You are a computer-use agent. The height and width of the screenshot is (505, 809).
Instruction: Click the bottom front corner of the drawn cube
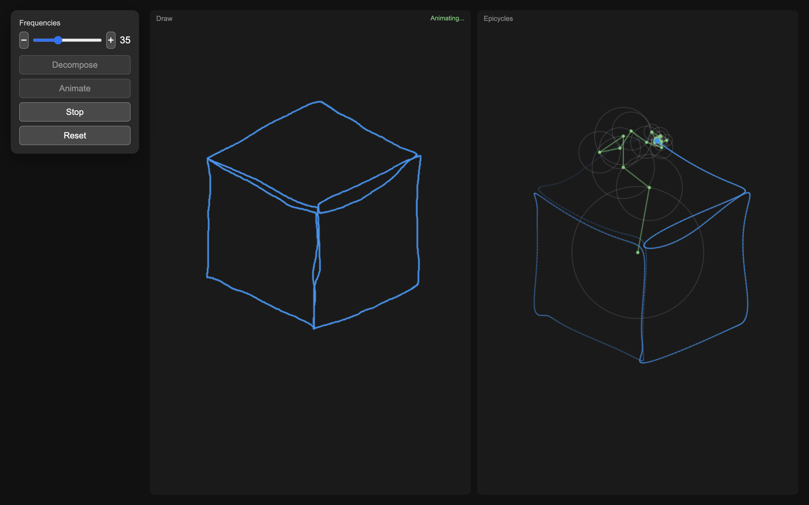pyautogui.click(x=314, y=328)
